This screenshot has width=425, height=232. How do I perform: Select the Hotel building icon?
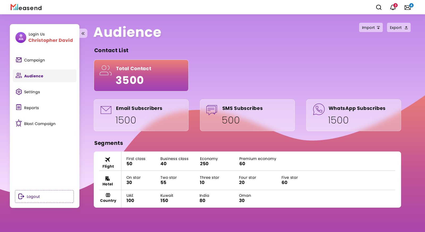pyautogui.click(x=108, y=179)
